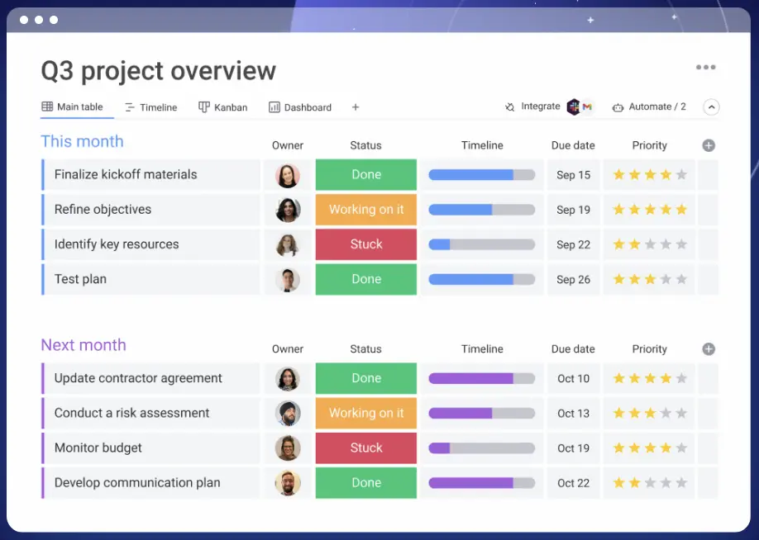The width and height of the screenshot is (759, 540).
Task: Click the Next month group title
Action: (84, 344)
